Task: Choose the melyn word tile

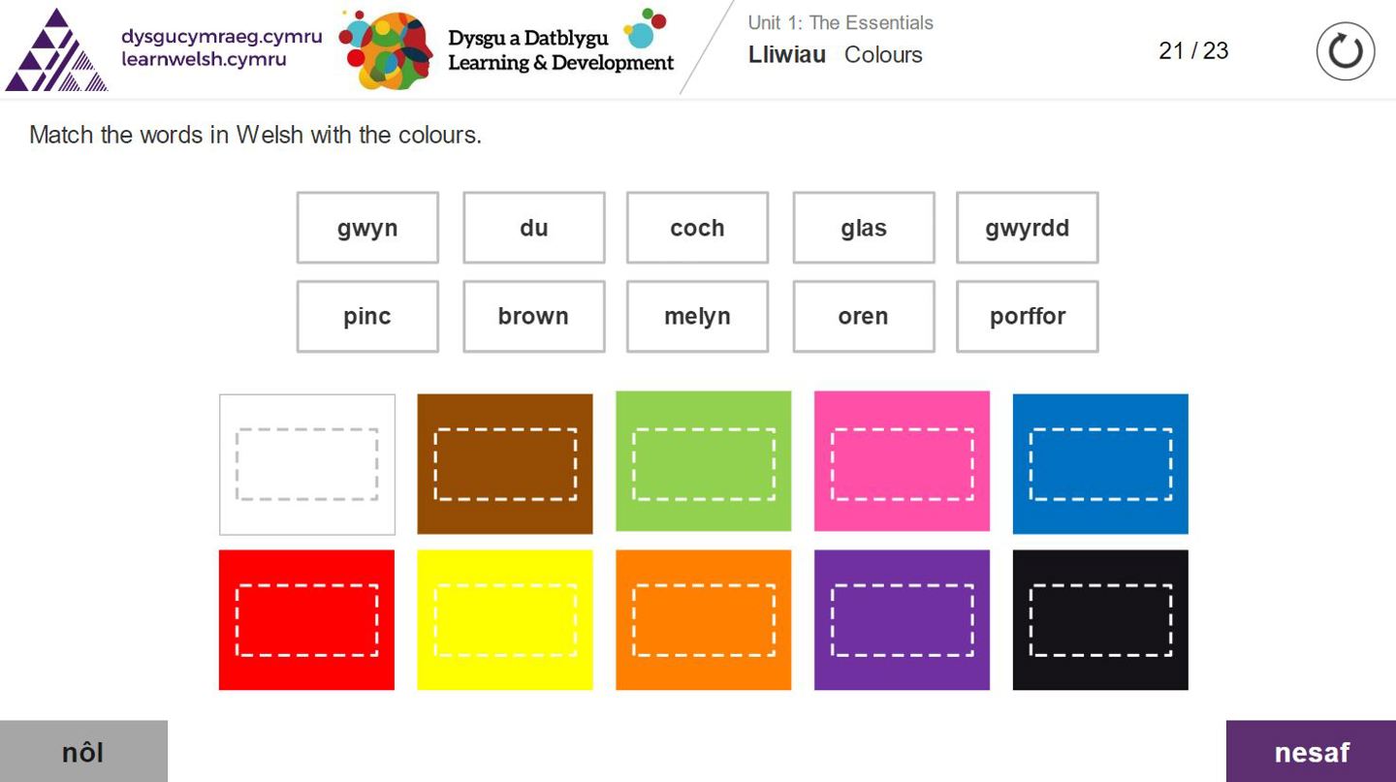Action: point(697,317)
